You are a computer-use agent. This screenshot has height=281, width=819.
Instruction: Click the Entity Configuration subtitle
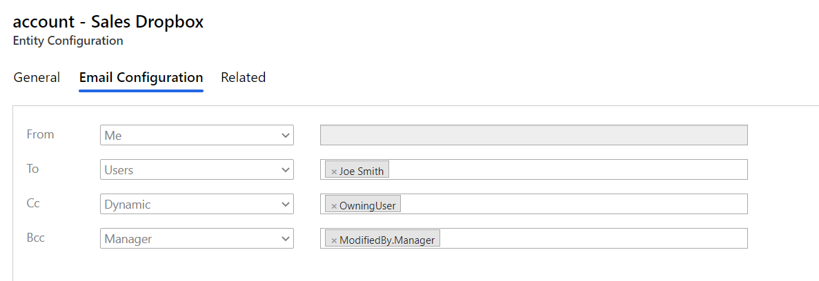68,41
